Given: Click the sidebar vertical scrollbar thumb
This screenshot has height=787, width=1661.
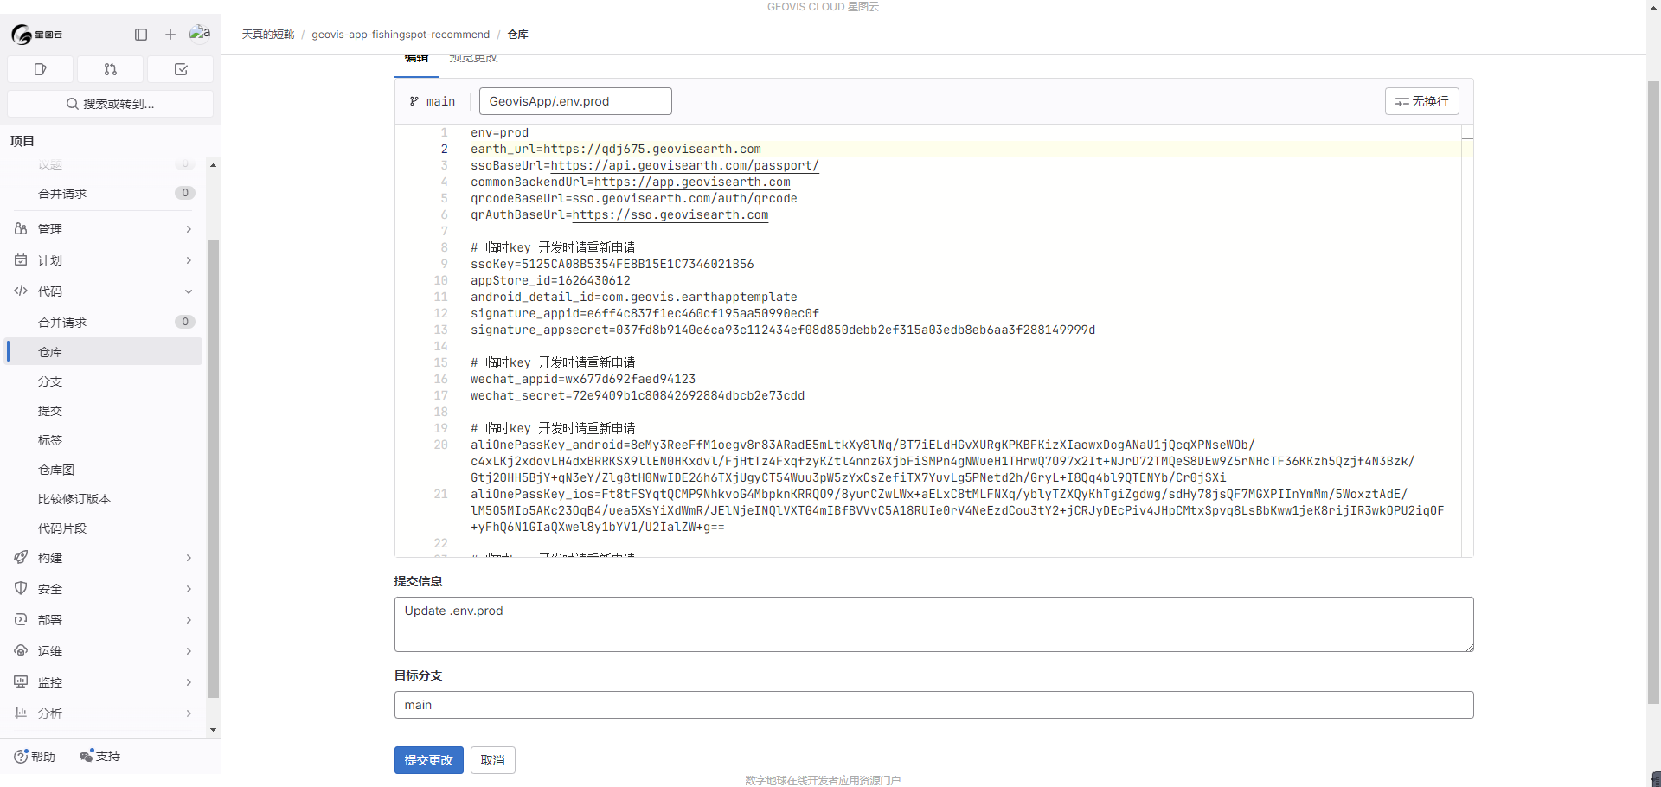Looking at the screenshot, I should [213, 469].
